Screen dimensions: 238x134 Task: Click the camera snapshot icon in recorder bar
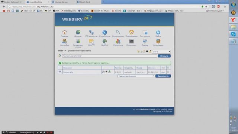coord(41,133)
